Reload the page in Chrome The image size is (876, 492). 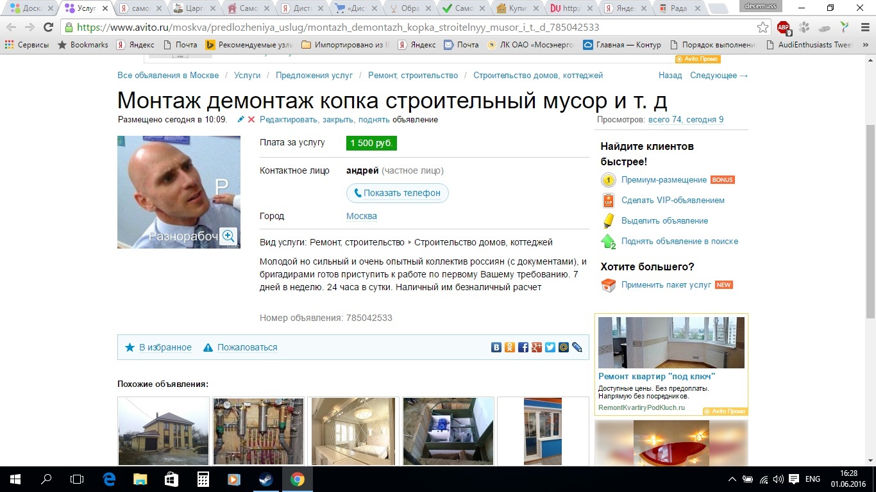[x=48, y=28]
